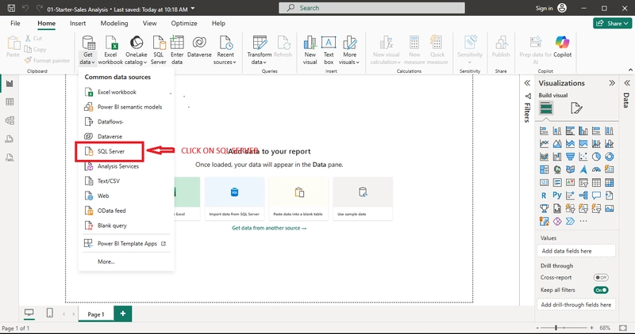Click the trophy metrics visual icon
635x334 pixels.
click(544, 208)
